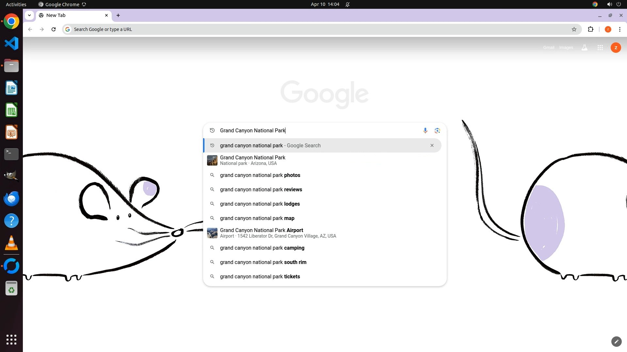Bookmark this tab with star icon
Screen dimensions: 627x352
tap(574, 29)
